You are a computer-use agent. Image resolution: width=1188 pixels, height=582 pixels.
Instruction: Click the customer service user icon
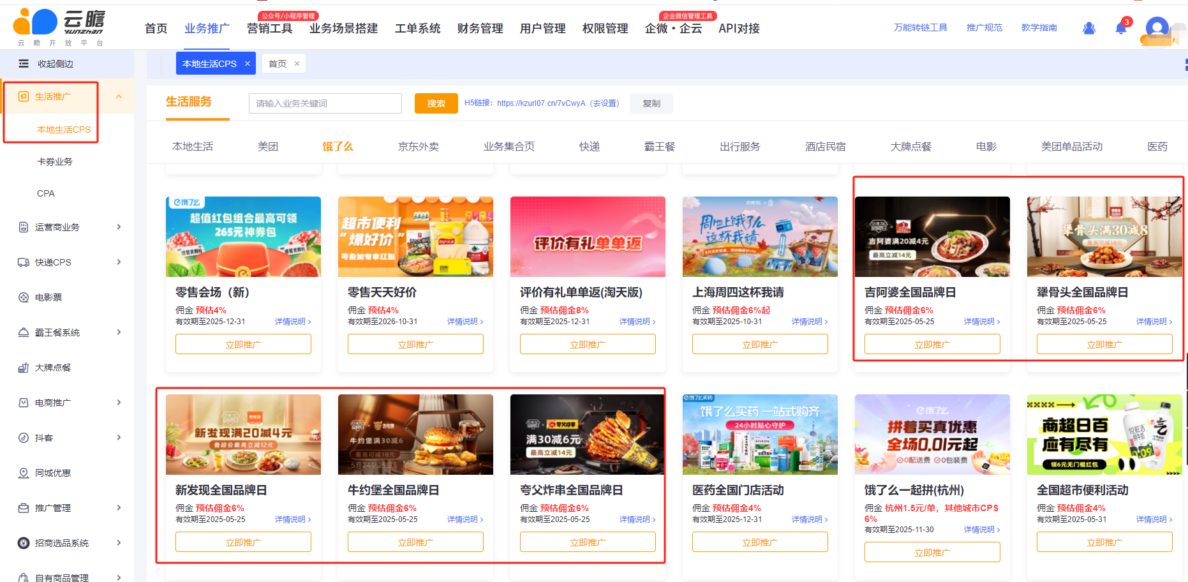(1089, 28)
